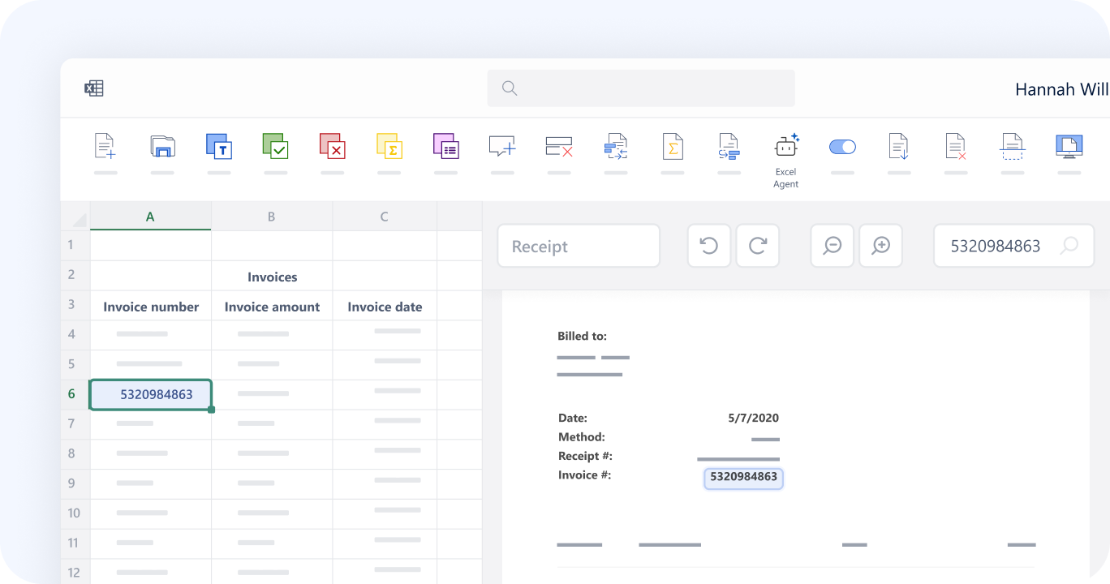Screen dimensions: 1110x584
Task: Click the Receipt document name field
Action: click(x=579, y=247)
